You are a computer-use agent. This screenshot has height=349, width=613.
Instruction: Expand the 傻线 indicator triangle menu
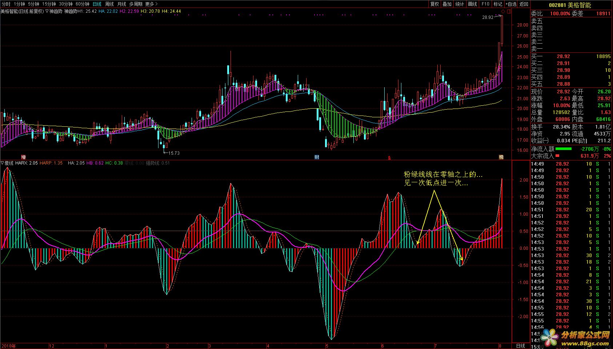pos(2,163)
